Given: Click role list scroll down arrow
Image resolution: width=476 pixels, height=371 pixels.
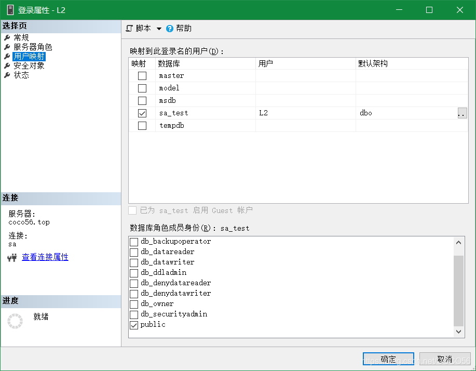Looking at the screenshot, I should point(459,332).
